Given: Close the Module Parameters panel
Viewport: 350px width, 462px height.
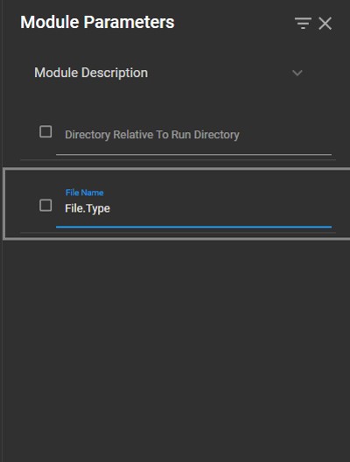Looking at the screenshot, I should tap(325, 24).
